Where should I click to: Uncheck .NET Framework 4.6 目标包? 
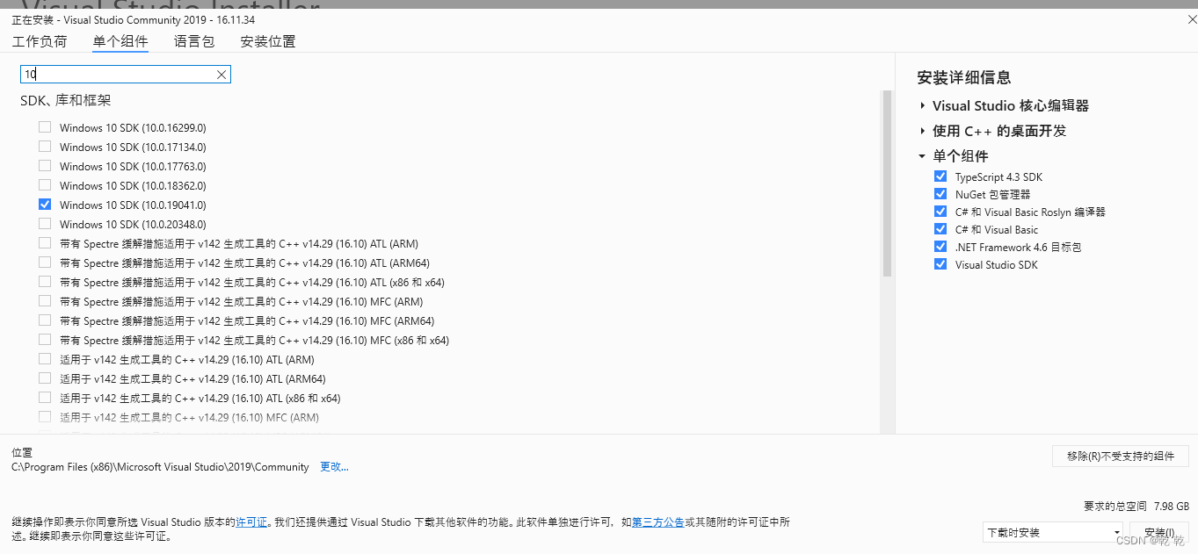pyautogui.click(x=940, y=247)
